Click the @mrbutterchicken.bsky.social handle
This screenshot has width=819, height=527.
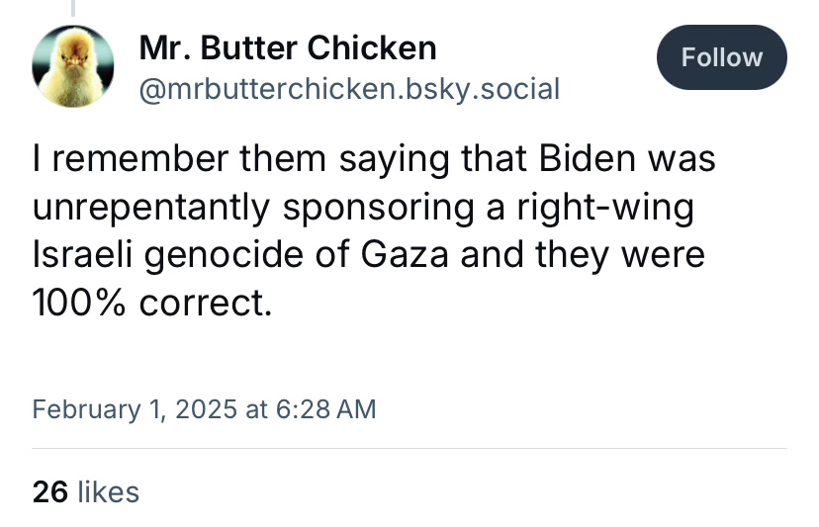(350, 90)
